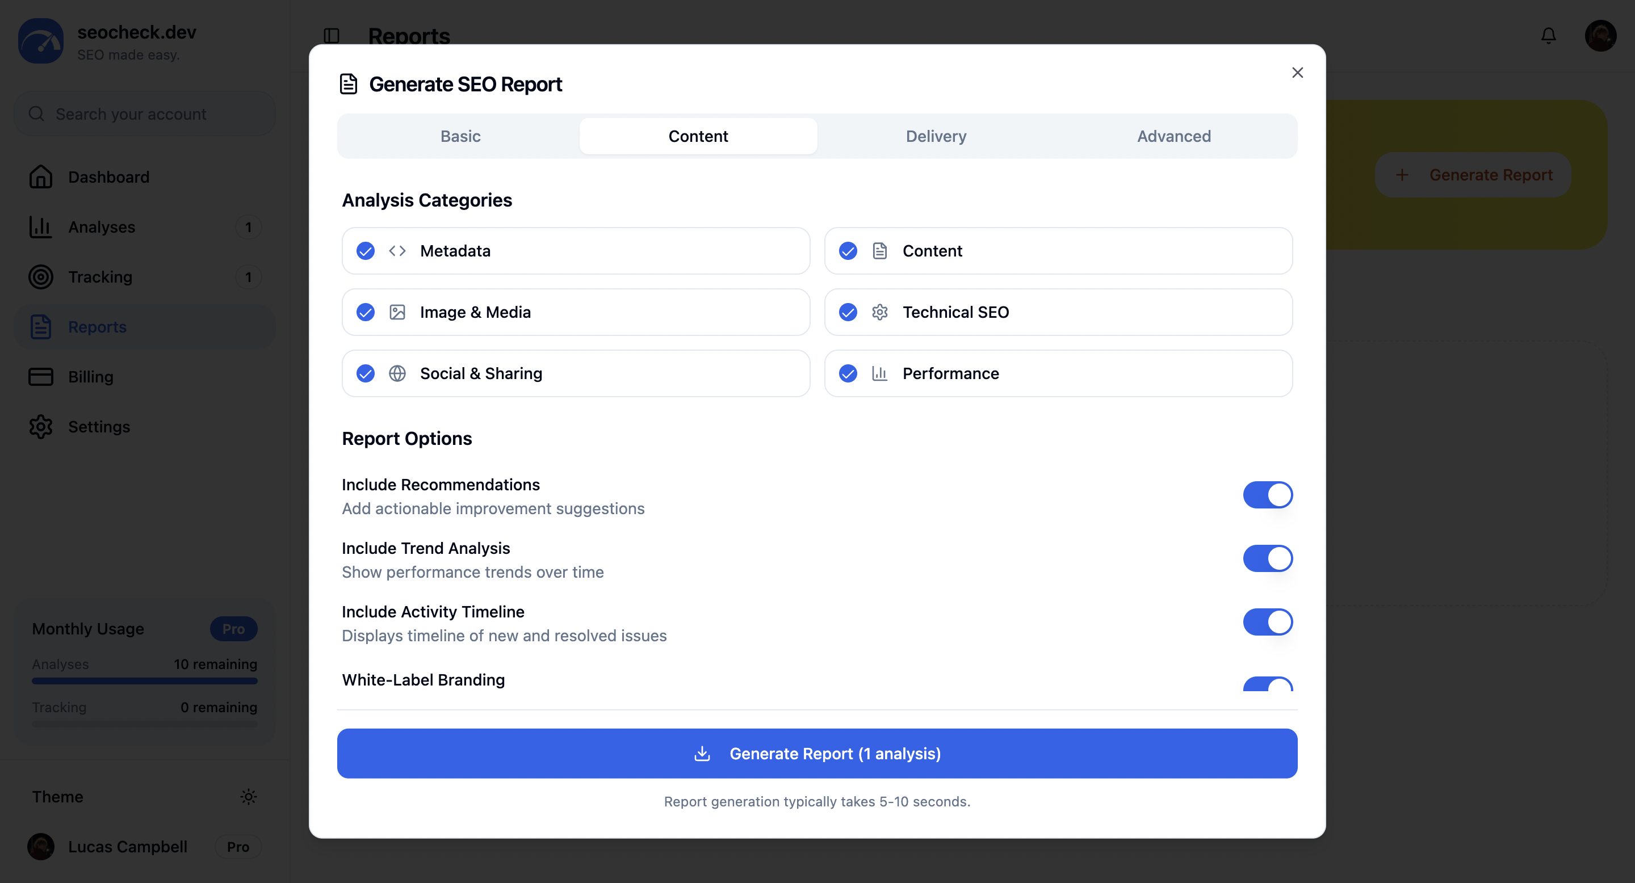Click Generate Report (1 analysis) button

click(817, 754)
